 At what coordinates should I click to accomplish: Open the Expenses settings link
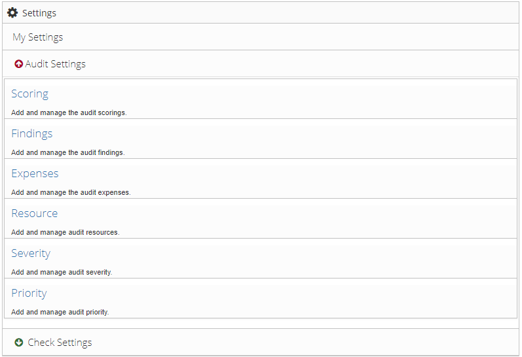click(x=35, y=173)
